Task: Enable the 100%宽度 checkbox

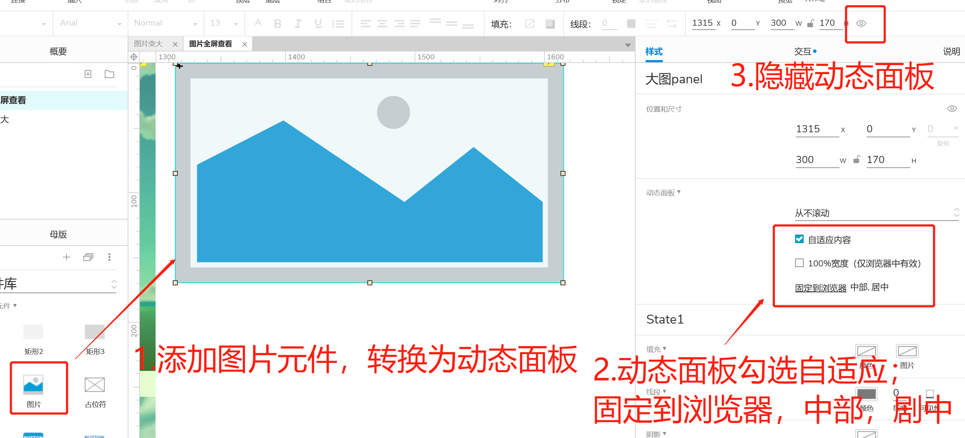Action: coord(799,263)
